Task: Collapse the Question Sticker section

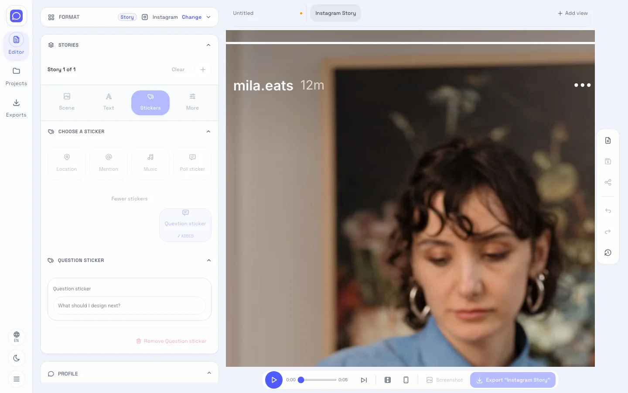Action: (209, 260)
